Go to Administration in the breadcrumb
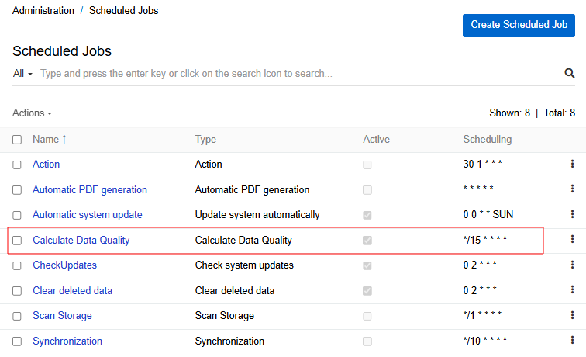This screenshot has width=586, height=357. [43, 11]
